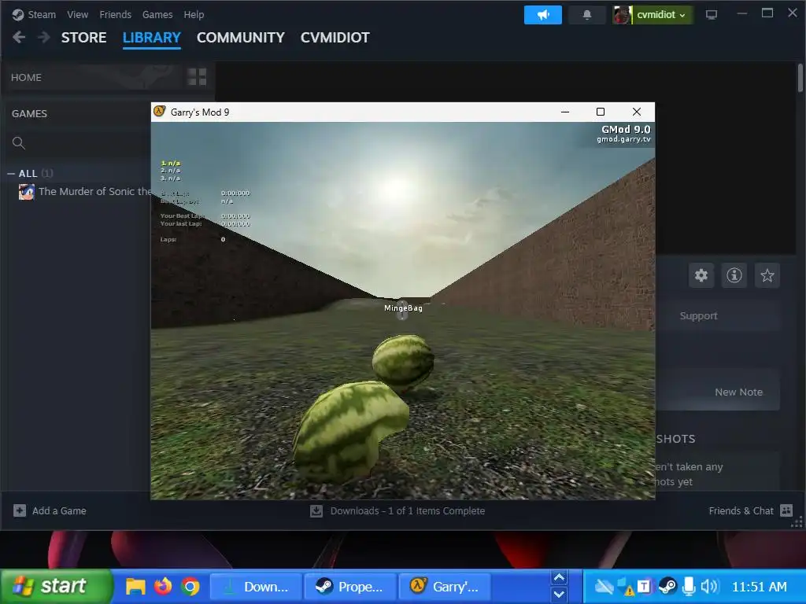
Task: Switch to Downloads taskbar button
Action: (x=256, y=587)
